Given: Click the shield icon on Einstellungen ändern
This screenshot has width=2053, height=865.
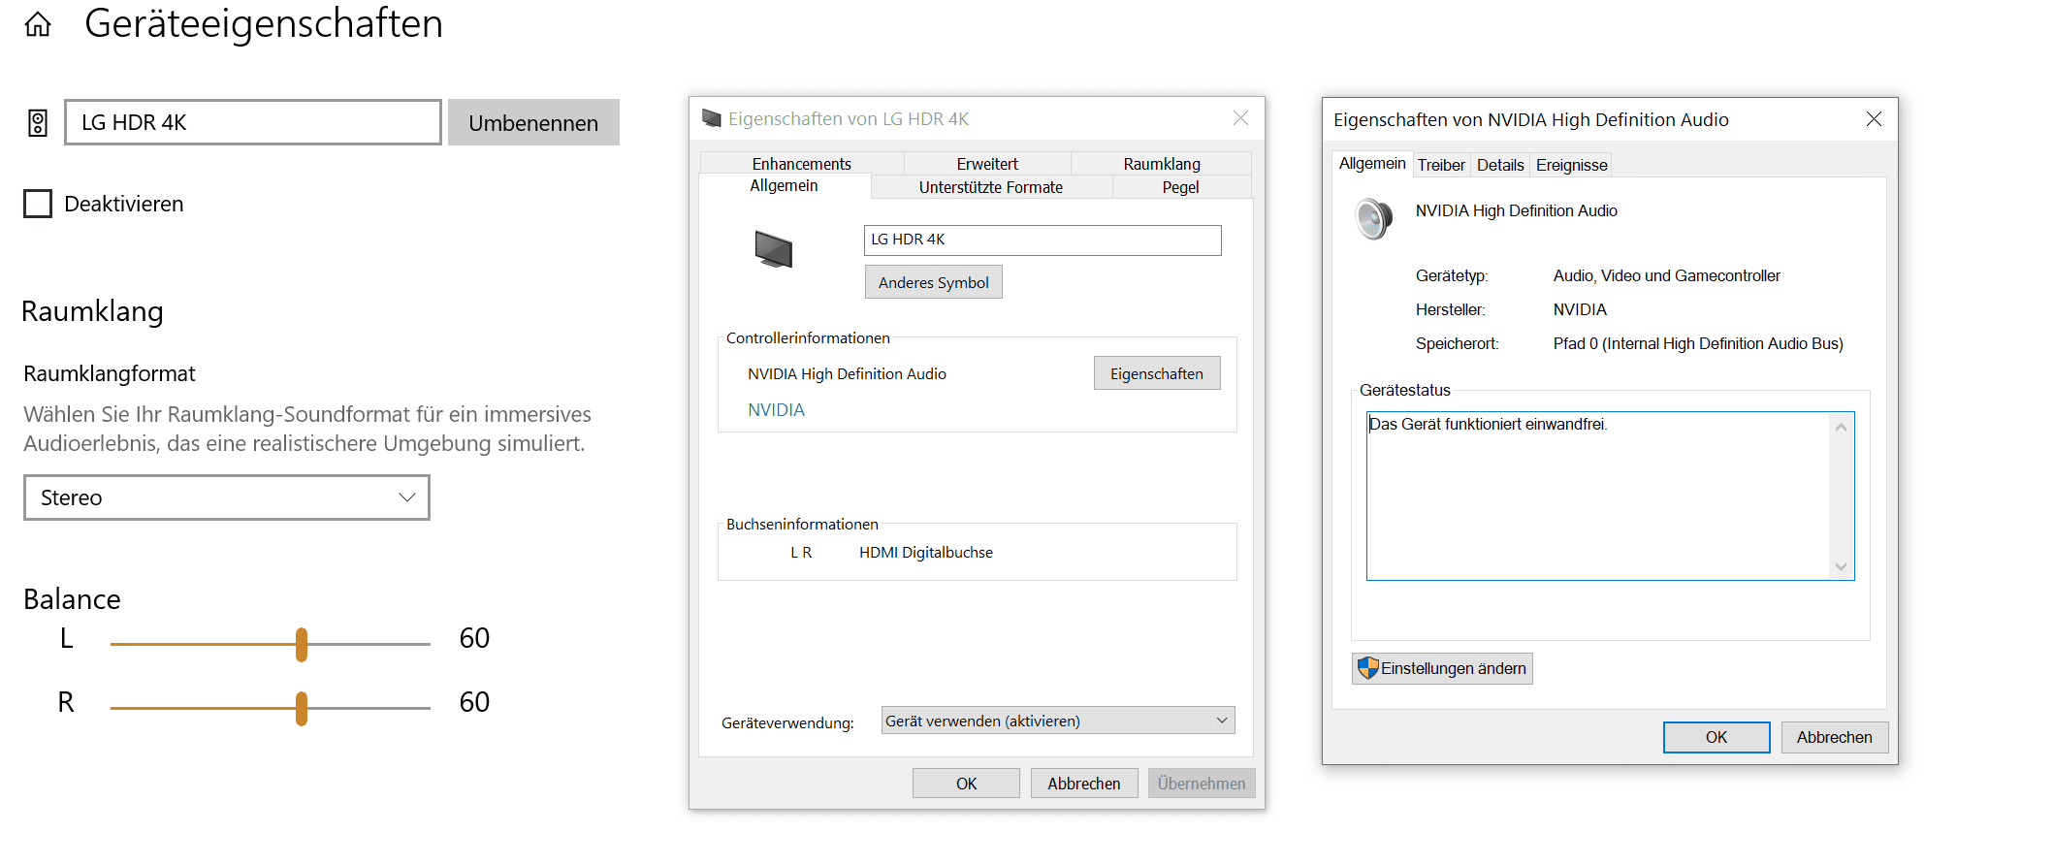Looking at the screenshot, I should click(x=1367, y=668).
